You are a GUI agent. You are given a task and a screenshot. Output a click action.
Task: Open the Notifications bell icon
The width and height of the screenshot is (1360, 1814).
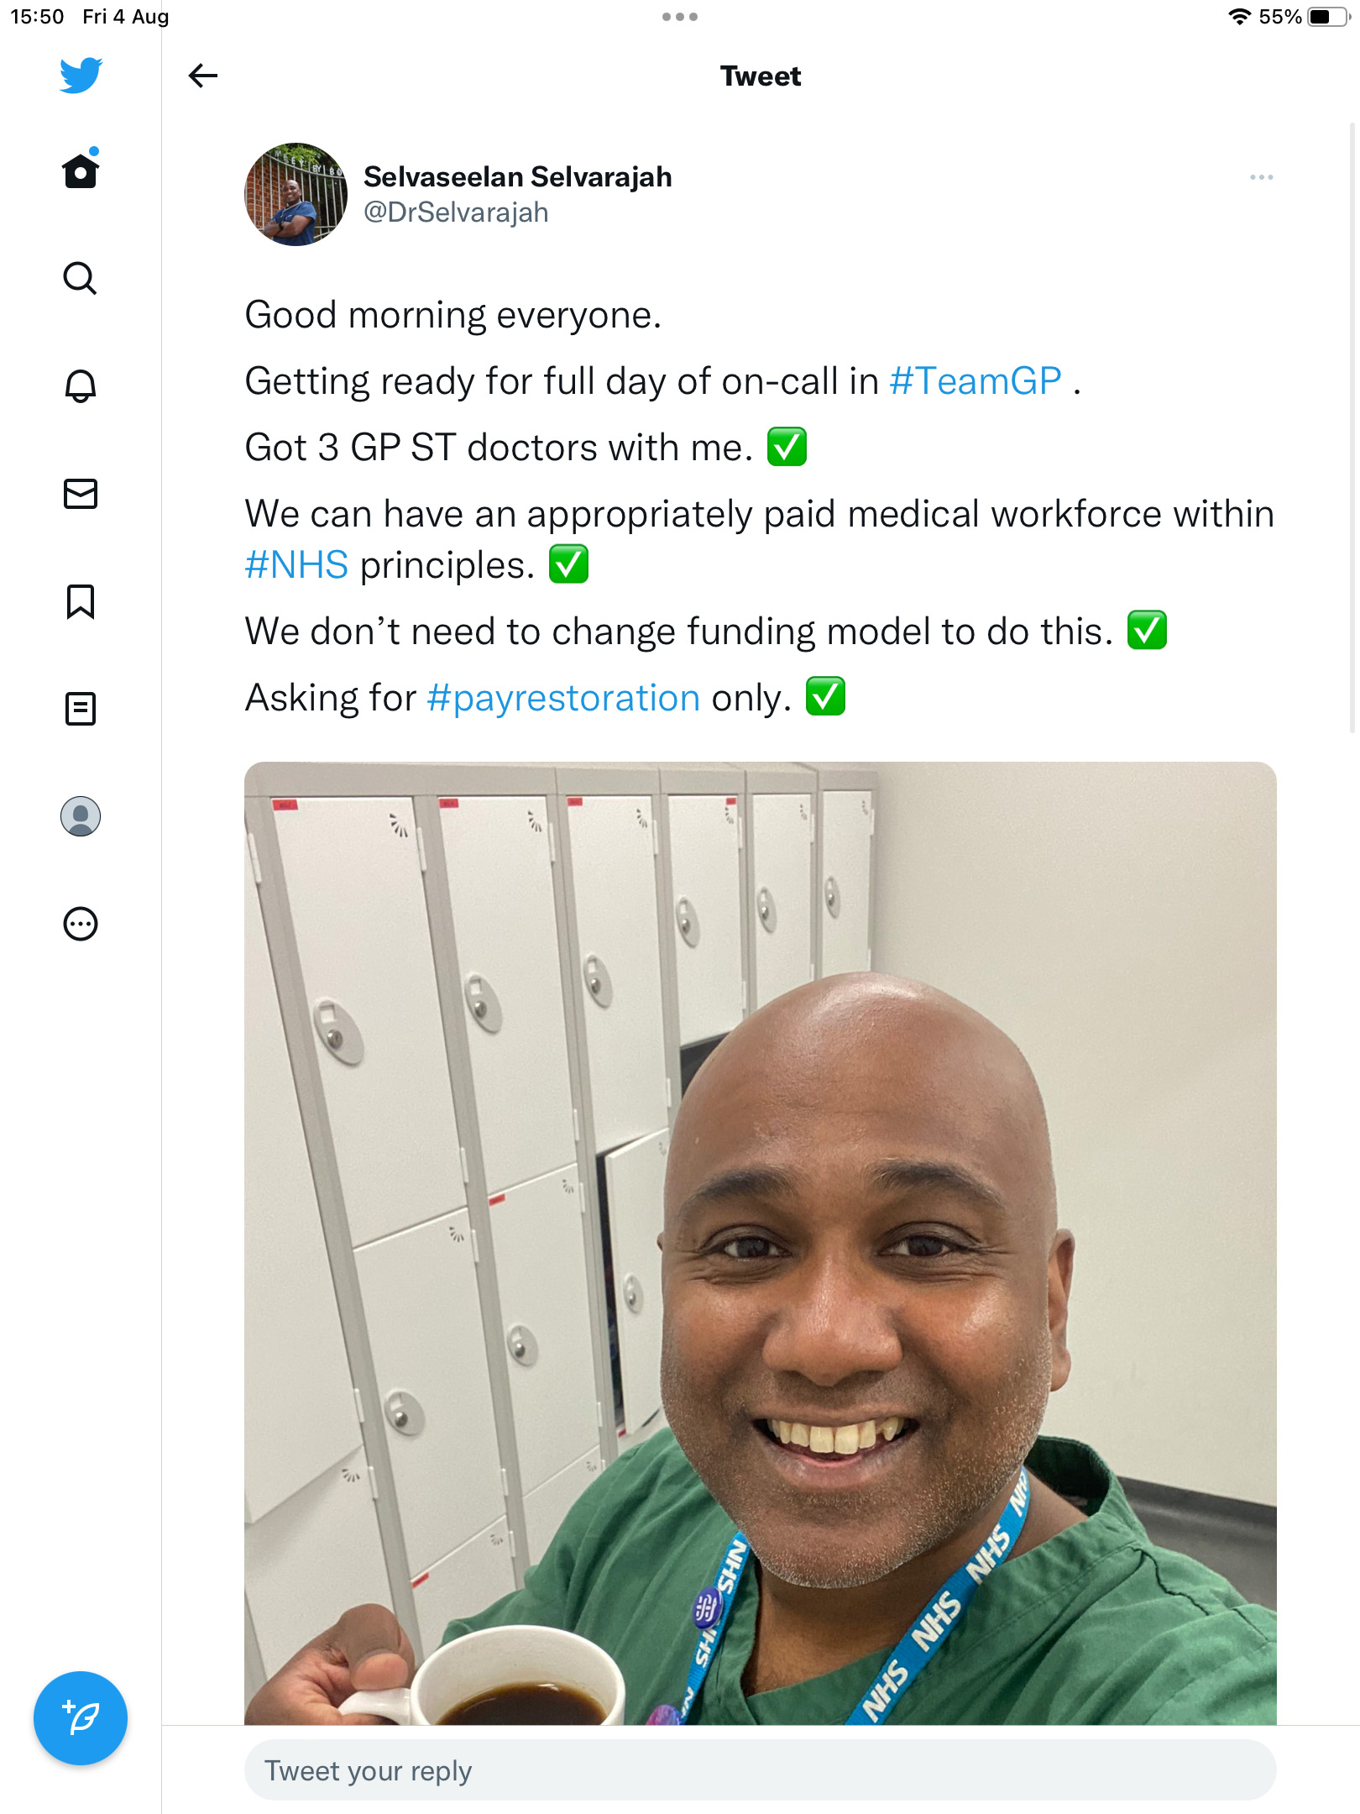(81, 385)
